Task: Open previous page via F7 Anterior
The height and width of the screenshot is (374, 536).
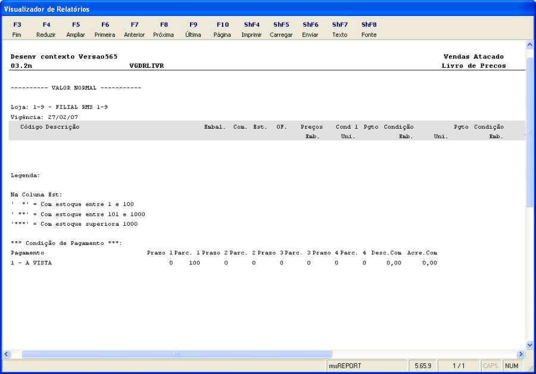Action: coord(135,29)
